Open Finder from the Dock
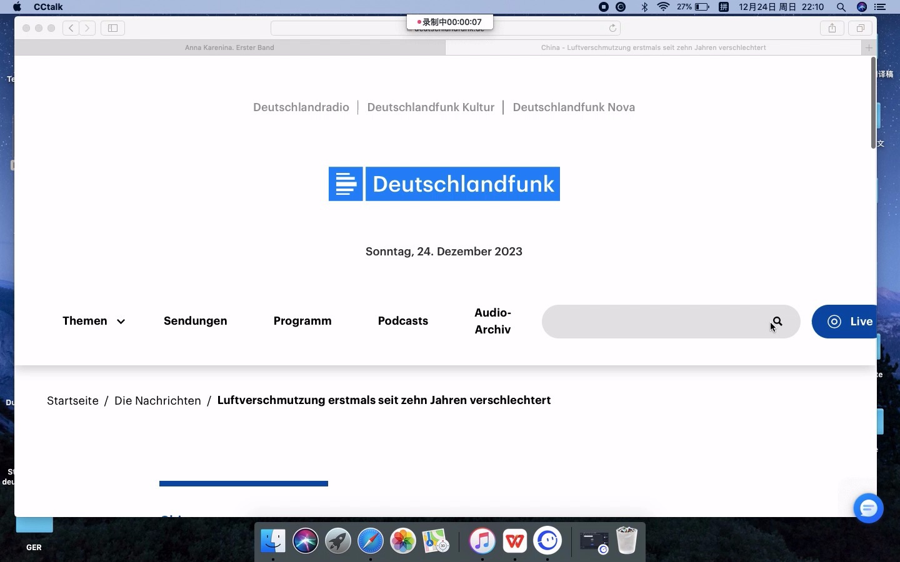The height and width of the screenshot is (562, 900). click(273, 541)
